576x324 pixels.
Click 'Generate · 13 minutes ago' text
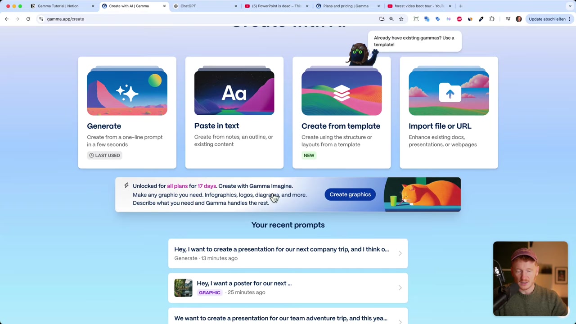tap(206, 258)
